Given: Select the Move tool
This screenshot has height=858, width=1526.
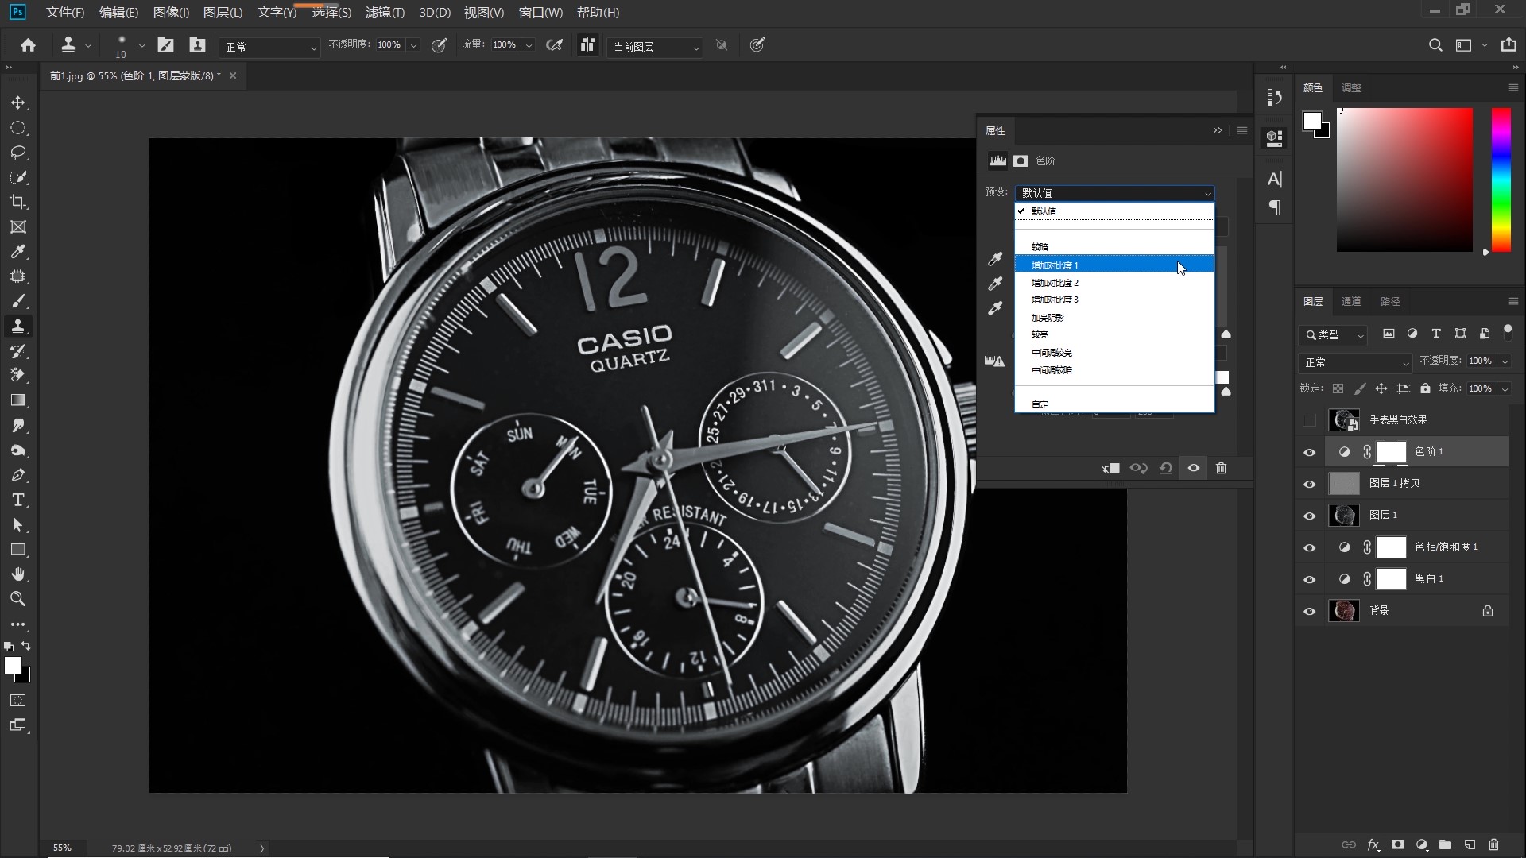Looking at the screenshot, I should point(18,103).
